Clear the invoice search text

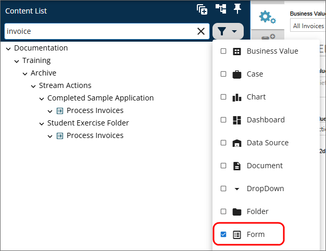201,31
